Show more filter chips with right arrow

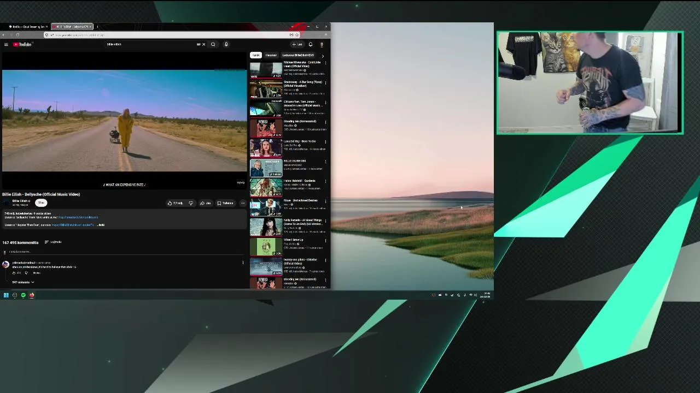click(323, 56)
